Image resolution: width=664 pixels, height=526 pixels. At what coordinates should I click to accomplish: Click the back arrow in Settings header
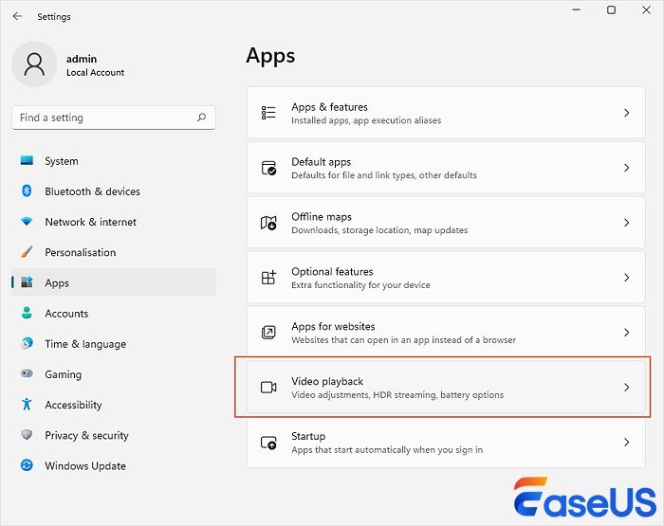pyautogui.click(x=17, y=16)
